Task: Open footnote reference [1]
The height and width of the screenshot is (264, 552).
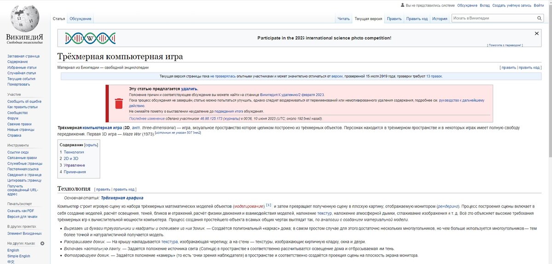Action: (x=269, y=205)
